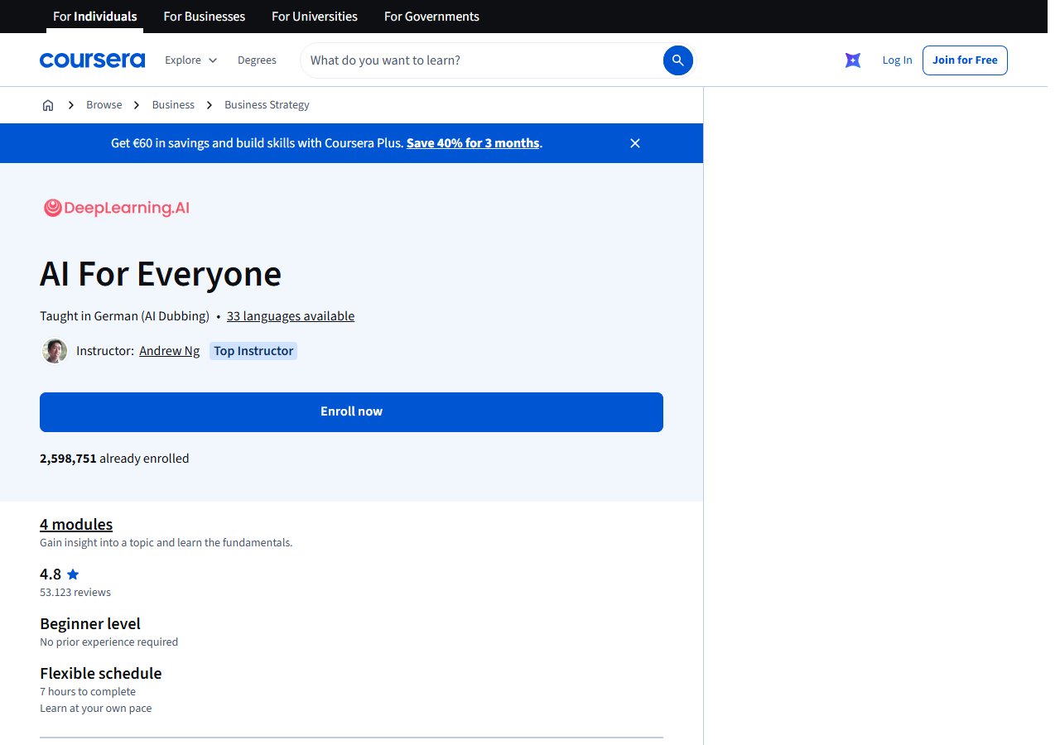Click the Join for Free button

965,60
